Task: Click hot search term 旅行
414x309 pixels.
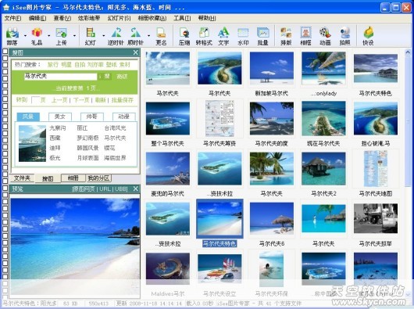Action: [53, 65]
